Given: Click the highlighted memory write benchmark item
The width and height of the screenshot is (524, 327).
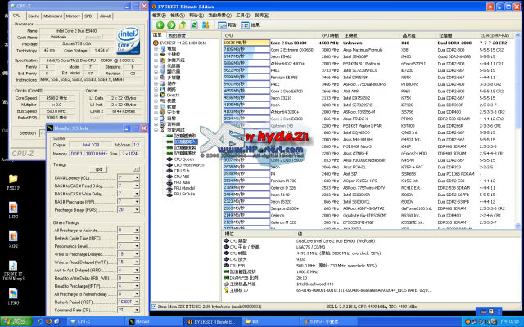Looking at the screenshot, I should 186,141.
